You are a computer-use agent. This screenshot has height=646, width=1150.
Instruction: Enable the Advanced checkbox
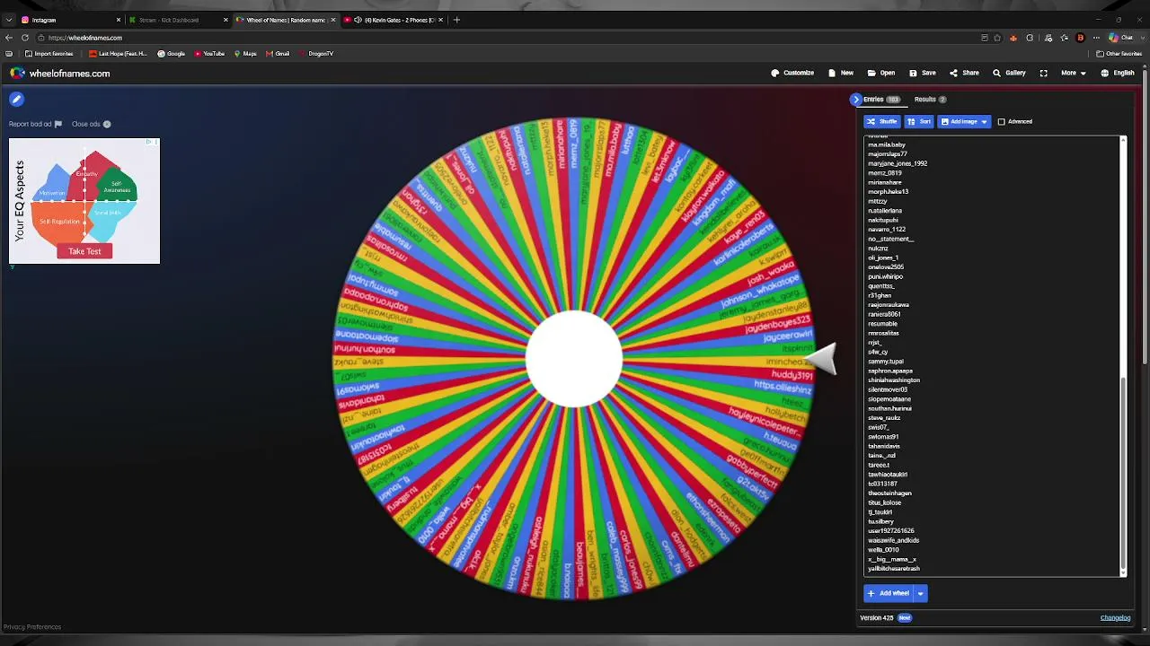pyautogui.click(x=1001, y=121)
